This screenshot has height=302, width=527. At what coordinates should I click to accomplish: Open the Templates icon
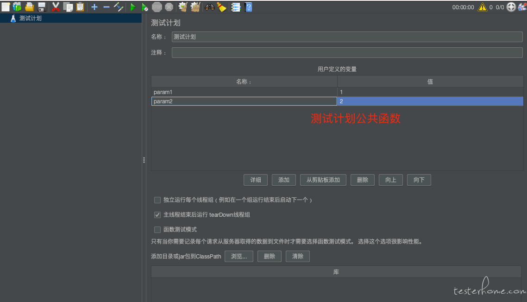(17, 7)
